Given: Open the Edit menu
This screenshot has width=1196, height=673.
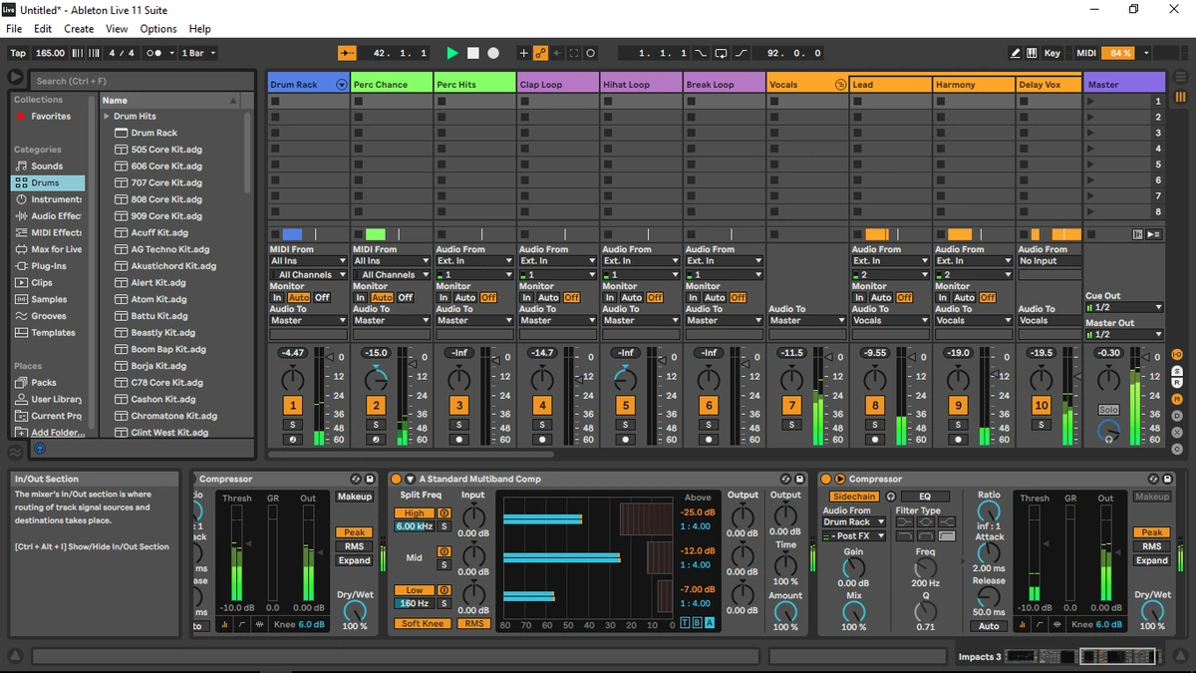Looking at the screenshot, I should click(44, 29).
